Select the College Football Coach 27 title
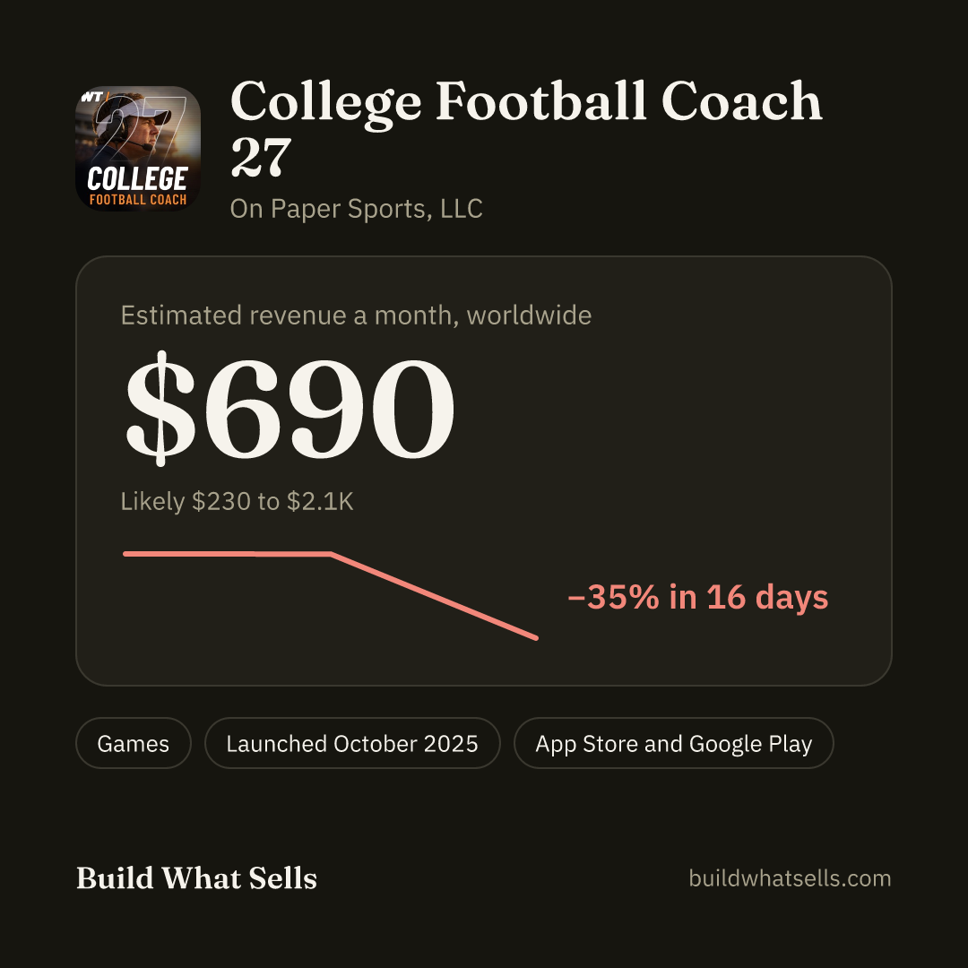This screenshot has width=968, height=968. coord(526,128)
